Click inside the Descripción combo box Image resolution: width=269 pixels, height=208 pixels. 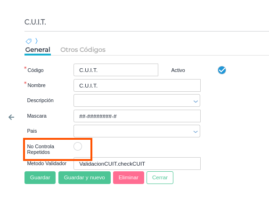[x=137, y=100]
